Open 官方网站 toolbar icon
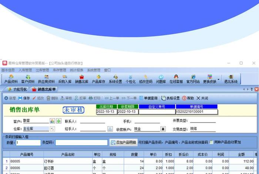Image resolution: width=259 pixels, height=174 pixels. [193, 79]
